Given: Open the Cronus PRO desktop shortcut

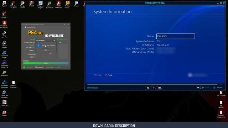Looking at the screenshot, I should [4, 103].
